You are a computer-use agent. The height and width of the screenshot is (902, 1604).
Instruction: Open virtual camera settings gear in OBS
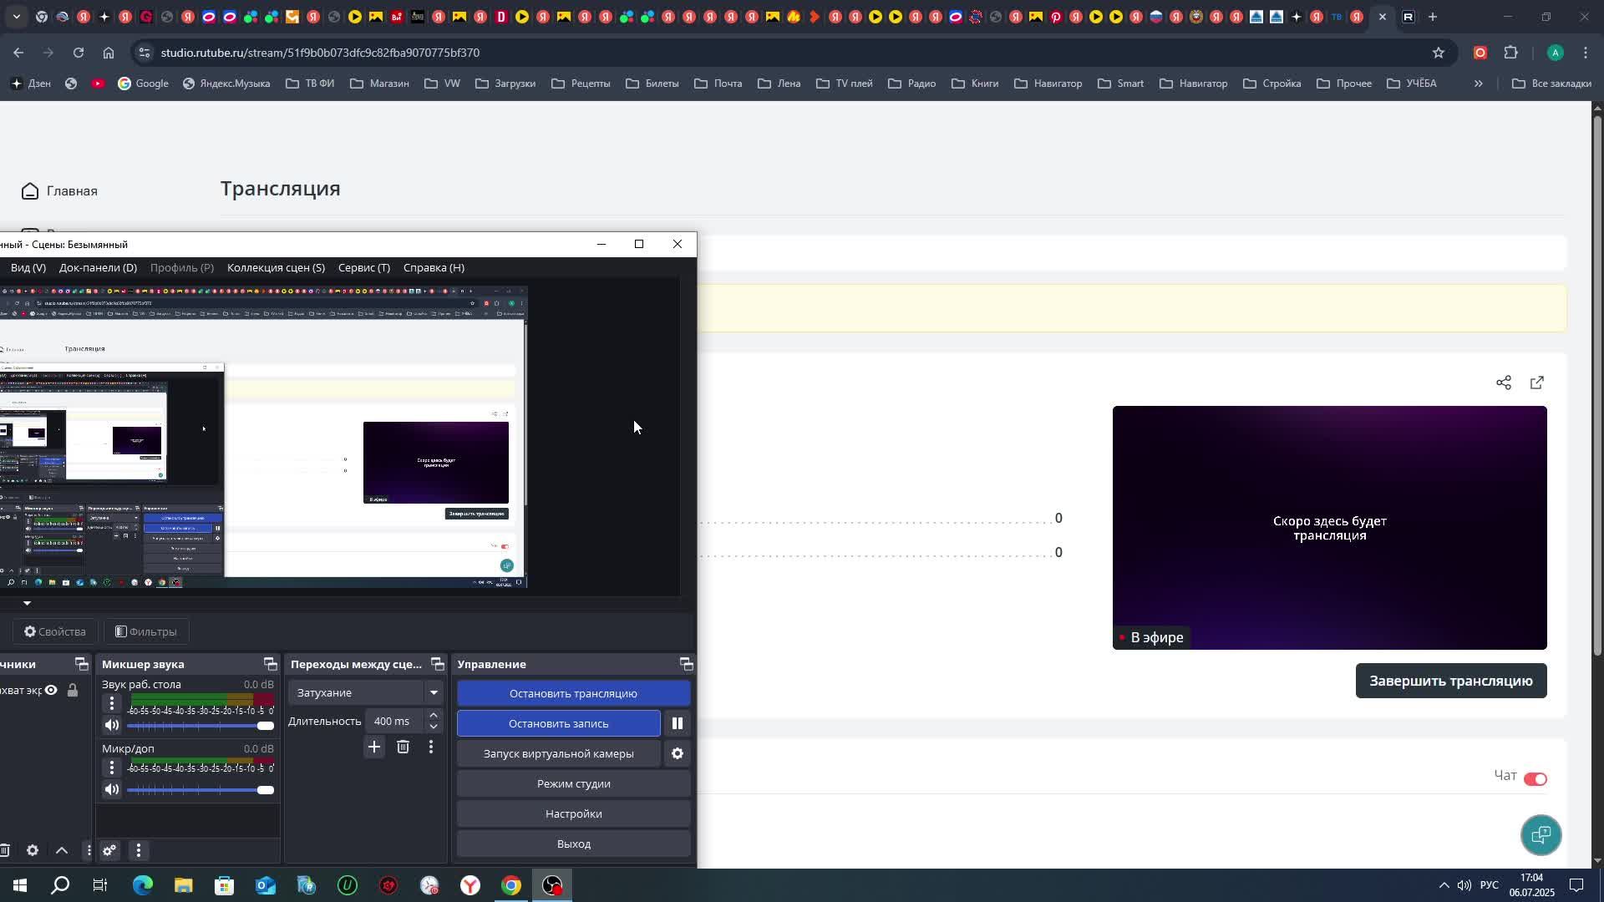(678, 753)
